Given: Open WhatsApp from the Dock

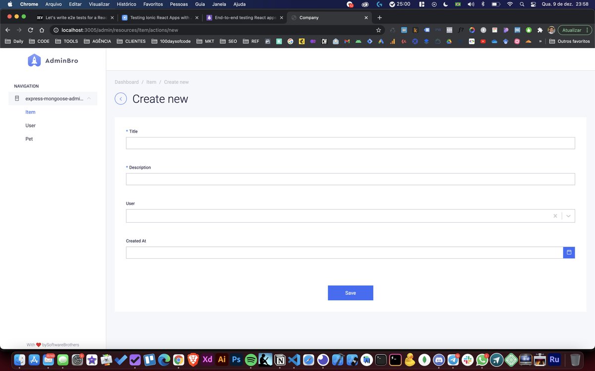Looking at the screenshot, I should [482, 360].
